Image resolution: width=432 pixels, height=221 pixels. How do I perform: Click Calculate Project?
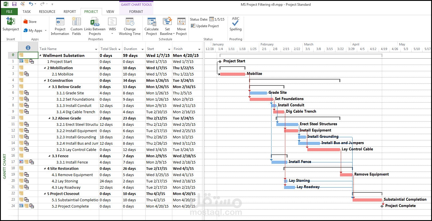(x=151, y=26)
